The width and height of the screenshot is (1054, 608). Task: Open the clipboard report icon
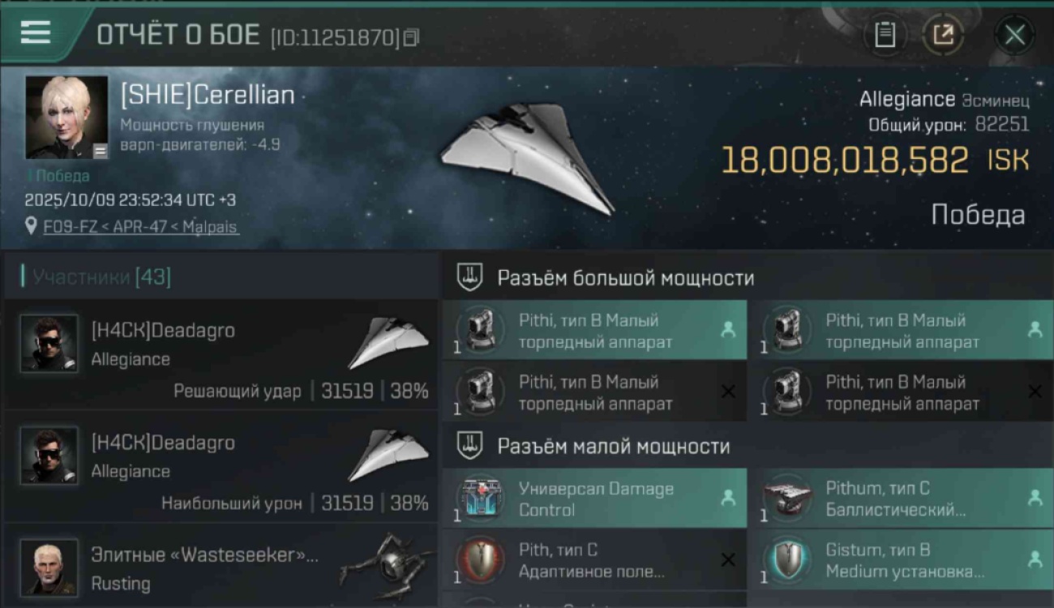click(885, 35)
